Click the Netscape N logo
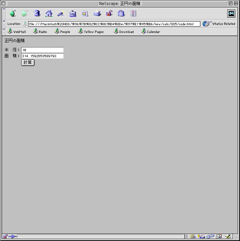The height and width of the screenshot is (241, 240). [231, 13]
